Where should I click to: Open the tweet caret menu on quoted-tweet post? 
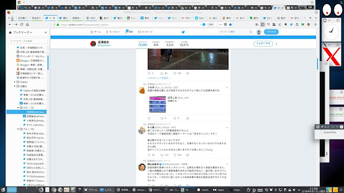coord(227,87)
